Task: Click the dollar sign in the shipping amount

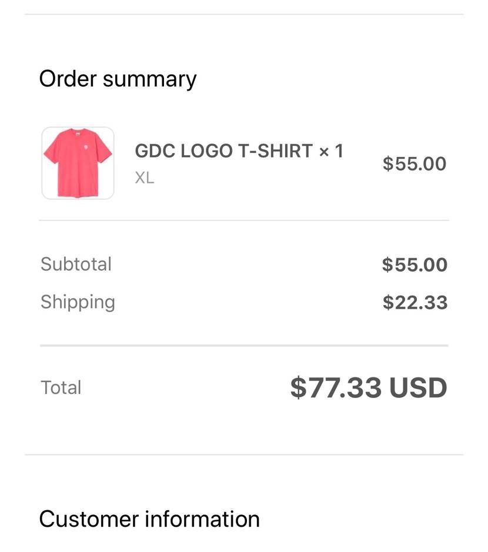Action: [387, 302]
